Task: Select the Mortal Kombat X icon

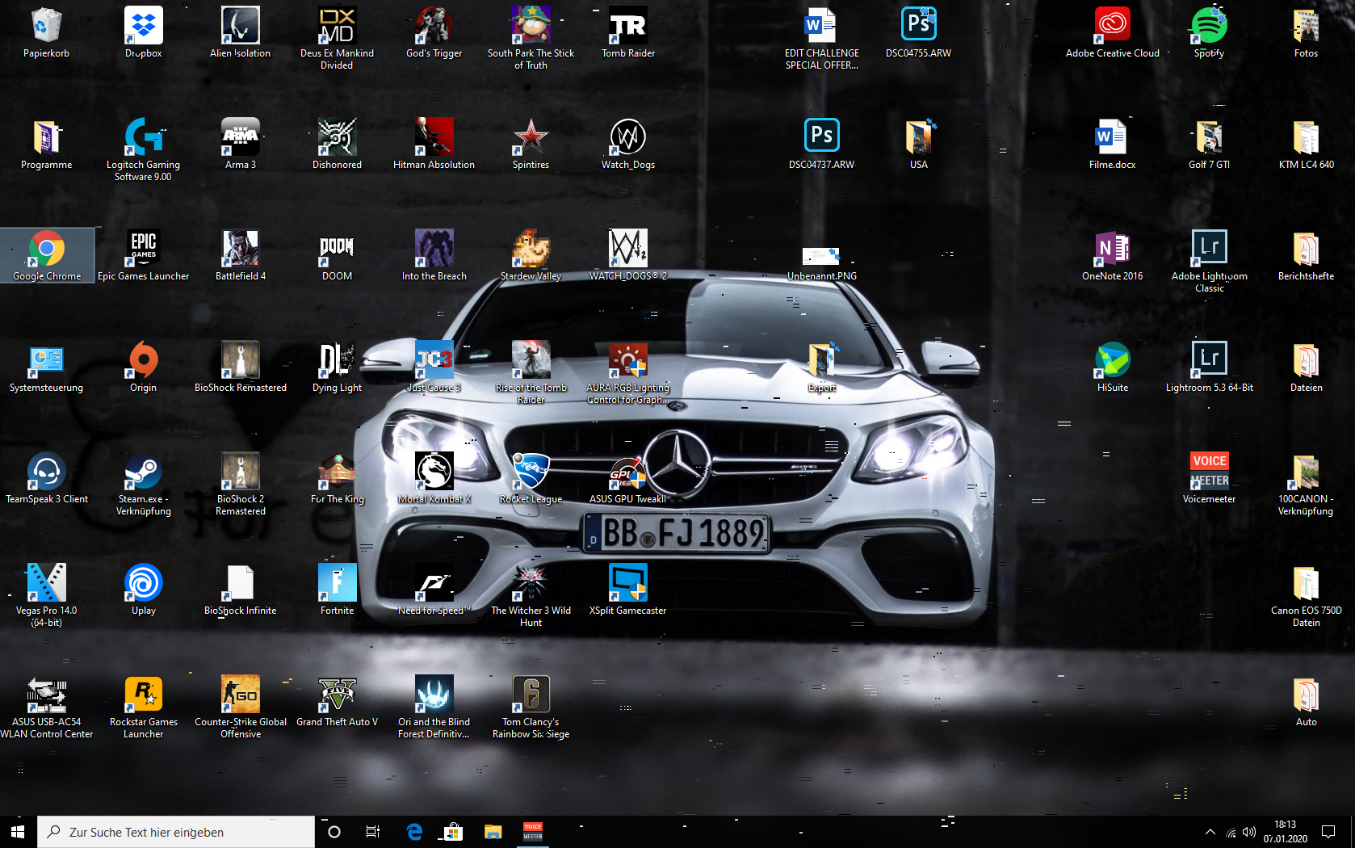Action: click(434, 471)
